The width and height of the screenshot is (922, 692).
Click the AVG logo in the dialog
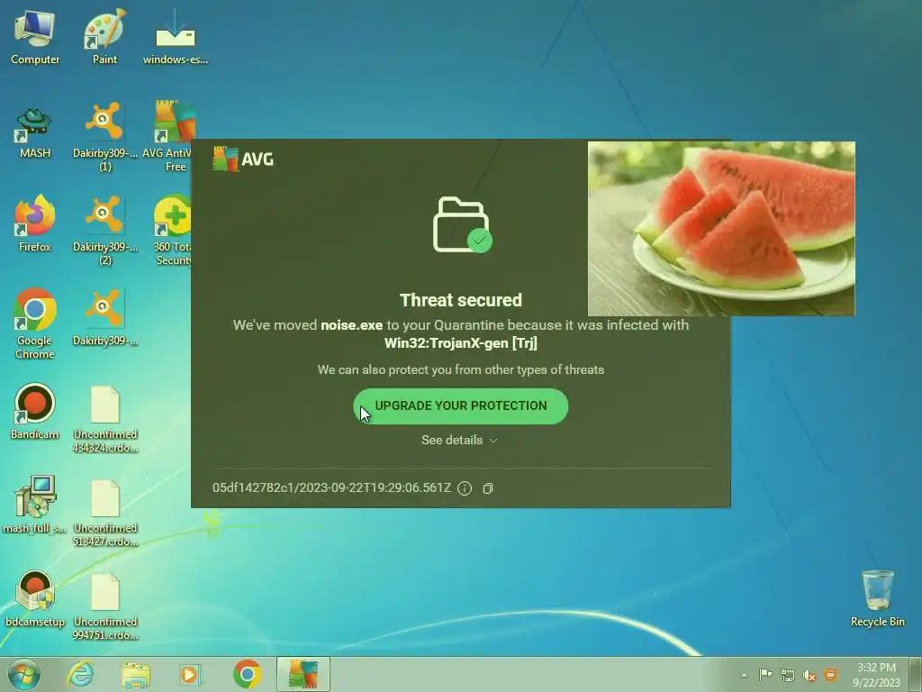[243, 159]
